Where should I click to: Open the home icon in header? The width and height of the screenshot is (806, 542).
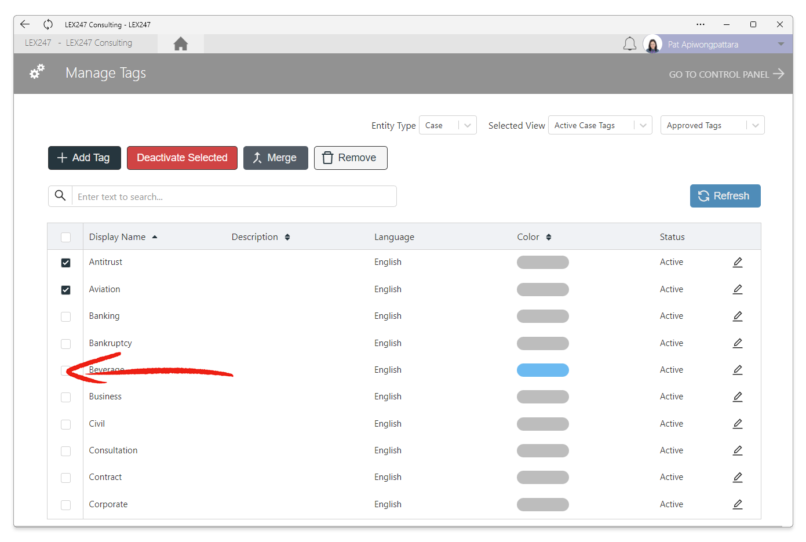tap(181, 44)
